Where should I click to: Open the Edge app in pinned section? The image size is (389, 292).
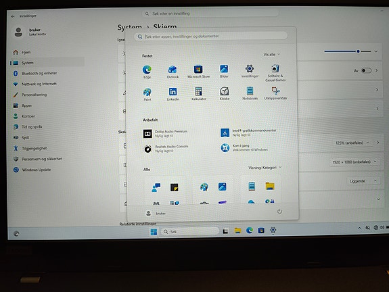147,72
